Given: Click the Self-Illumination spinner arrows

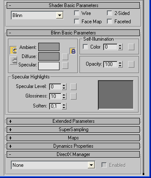Looking at the screenshot, I should tap(120, 47).
